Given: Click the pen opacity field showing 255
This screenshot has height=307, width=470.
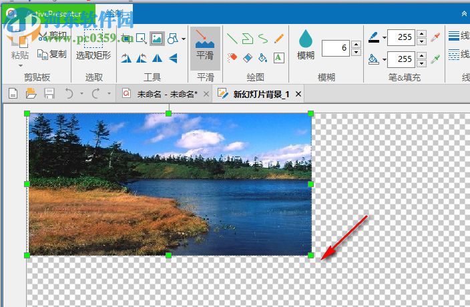Looking at the screenshot, I should [401, 37].
